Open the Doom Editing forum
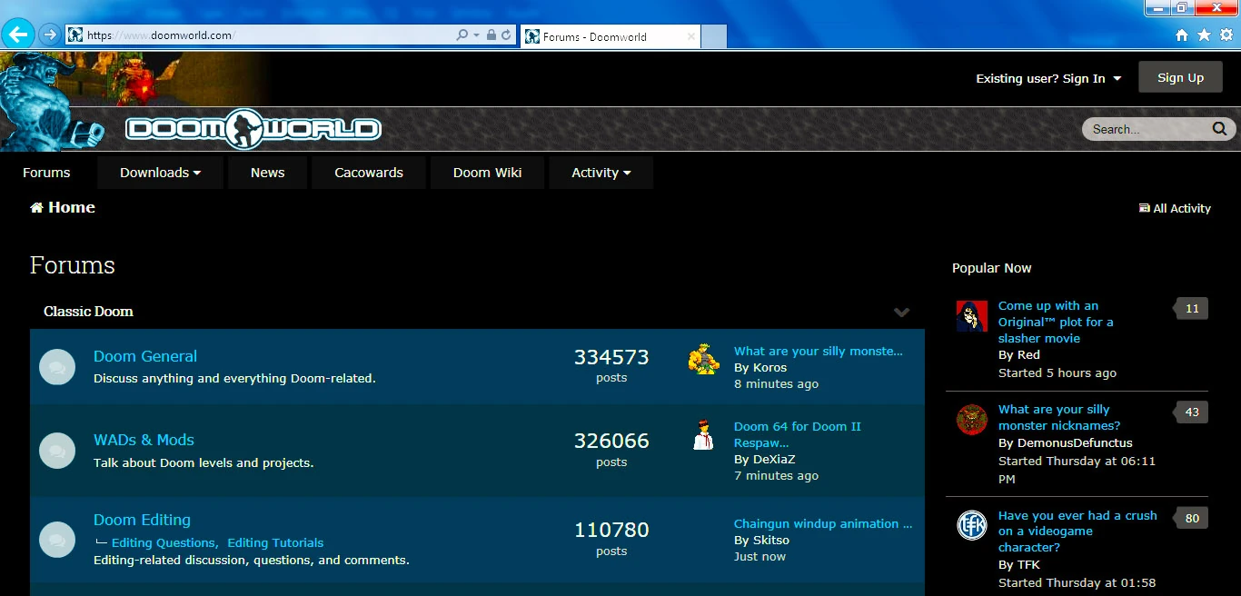This screenshot has height=596, width=1241. (x=142, y=520)
